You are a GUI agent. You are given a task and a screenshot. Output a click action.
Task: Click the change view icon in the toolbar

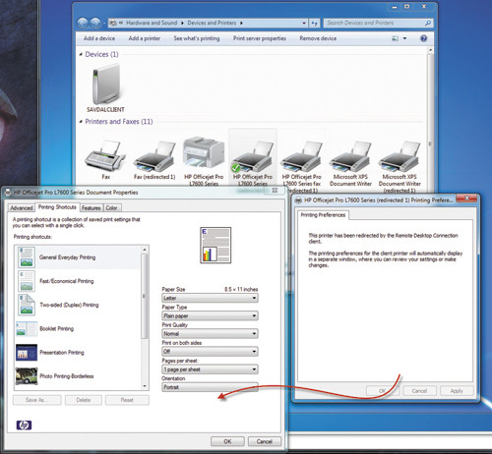396,38
